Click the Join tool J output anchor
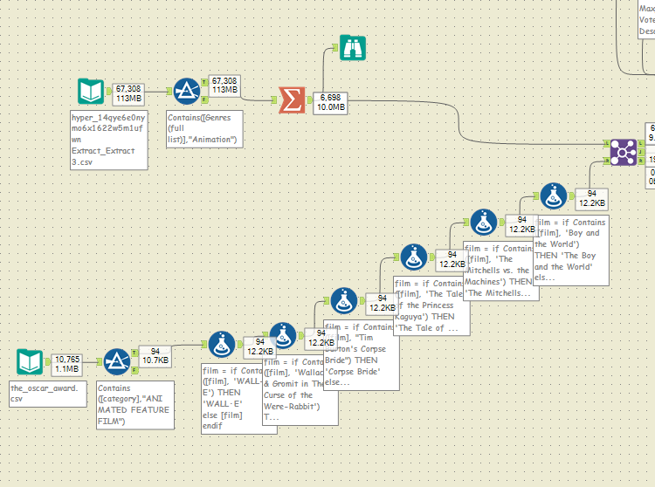 point(640,153)
